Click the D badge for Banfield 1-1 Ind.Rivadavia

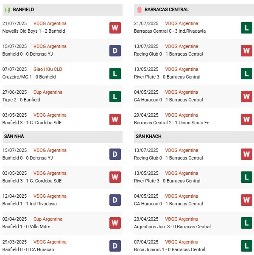coord(115,200)
